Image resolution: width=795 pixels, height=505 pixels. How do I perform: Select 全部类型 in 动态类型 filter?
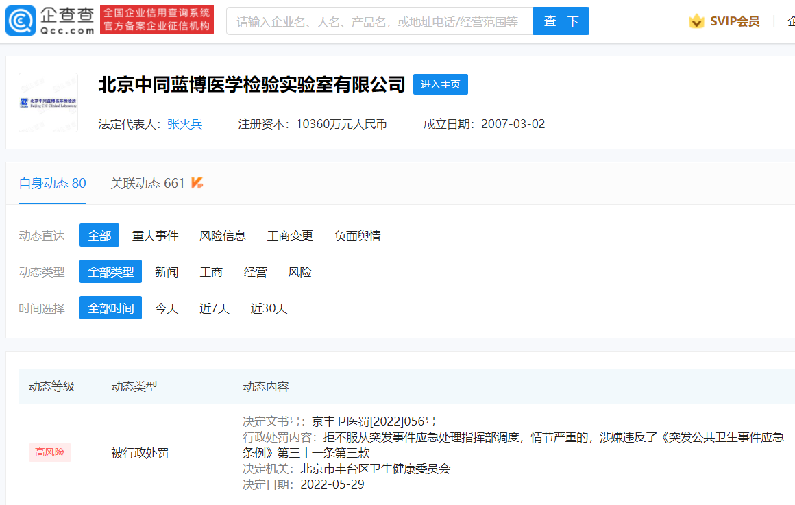tap(110, 272)
